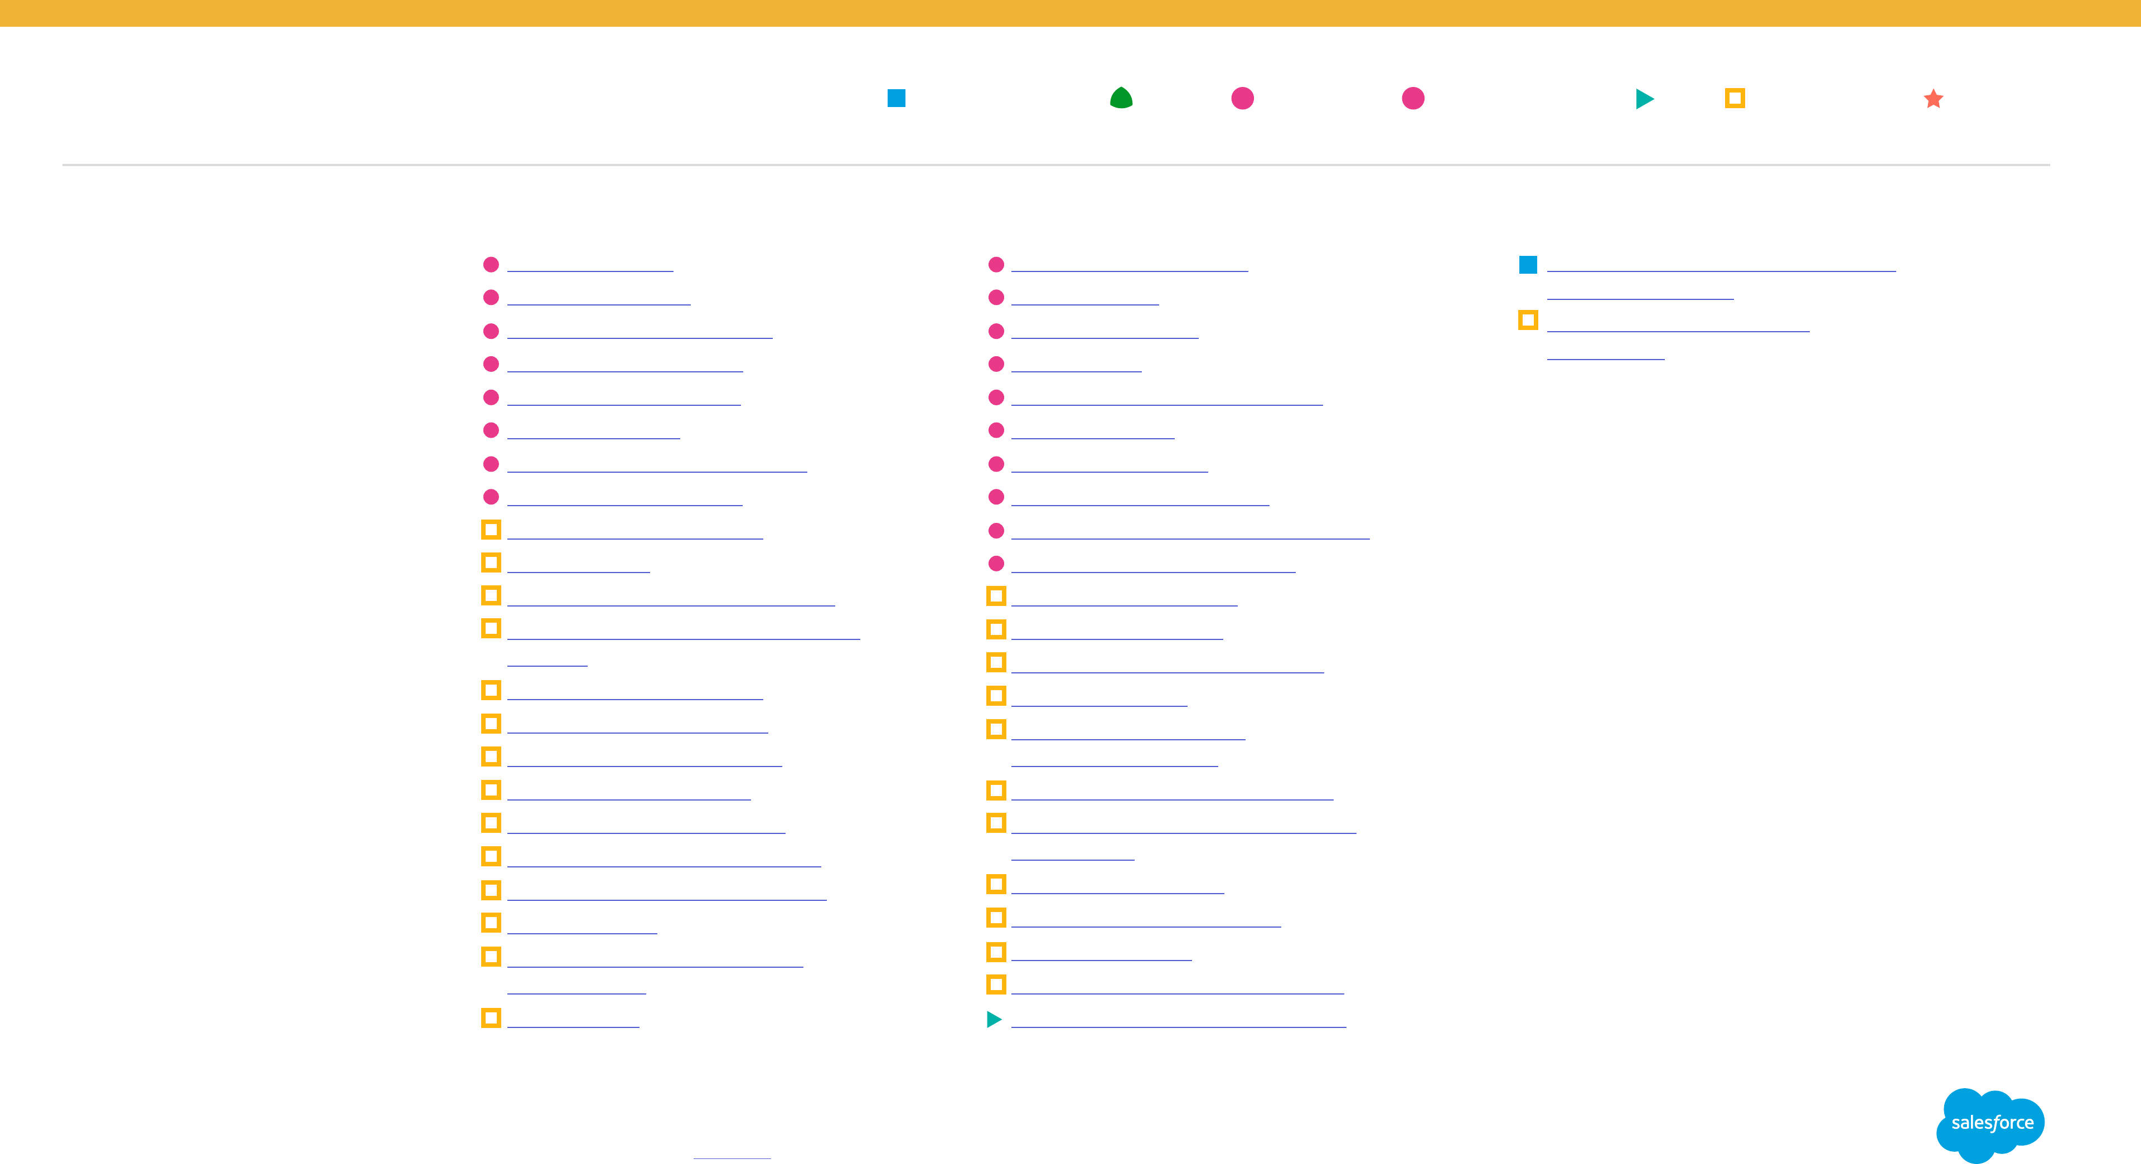The width and height of the screenshot is (2141, 1164).
Task: Click the hollow yellow square in the right column
Action: [x=1528, y=320]
